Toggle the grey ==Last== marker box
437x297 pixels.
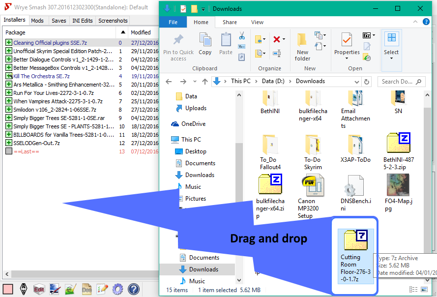(x=8, y=151)
